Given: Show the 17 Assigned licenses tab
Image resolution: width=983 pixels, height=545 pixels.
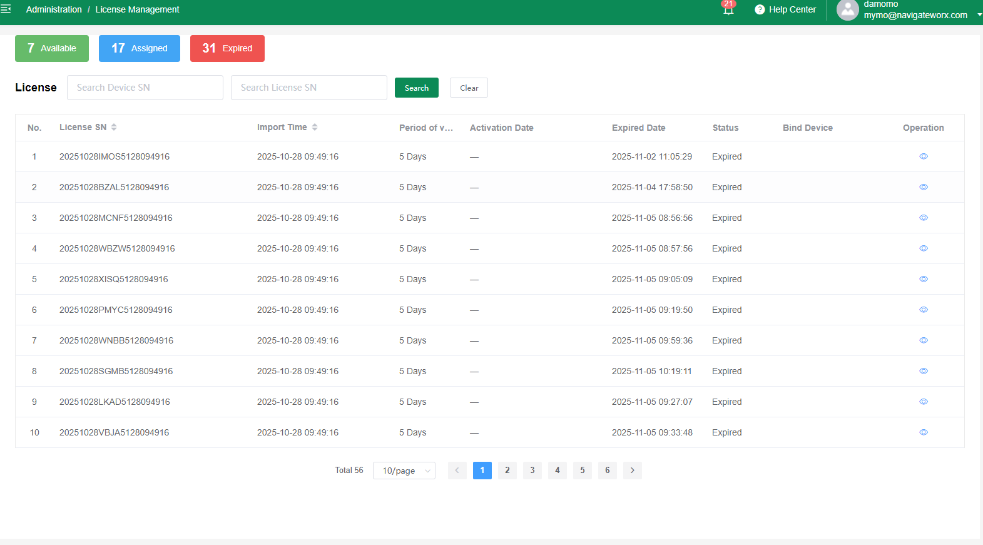Looking at the screenshot, I should tap(140, 48).
